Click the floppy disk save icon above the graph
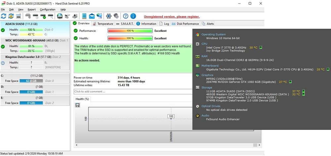This screenshot has height=156, width=331. pyautogui.click(x=77, y=105)
